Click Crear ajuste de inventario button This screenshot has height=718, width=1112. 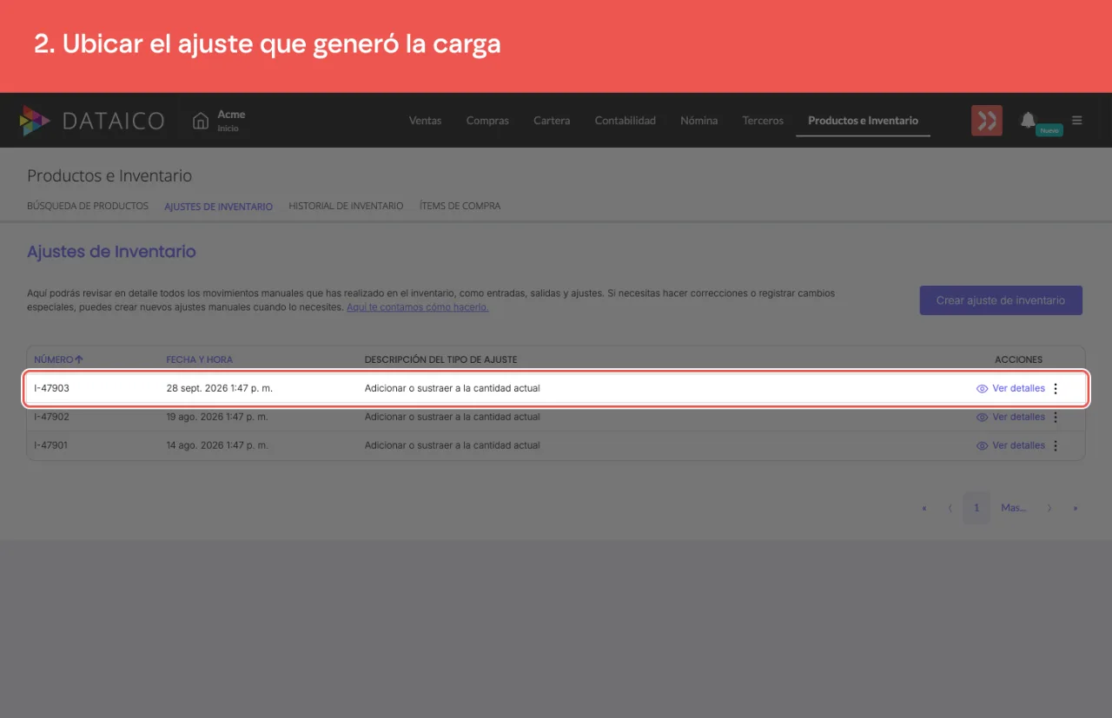click(x=1001, y=300)
